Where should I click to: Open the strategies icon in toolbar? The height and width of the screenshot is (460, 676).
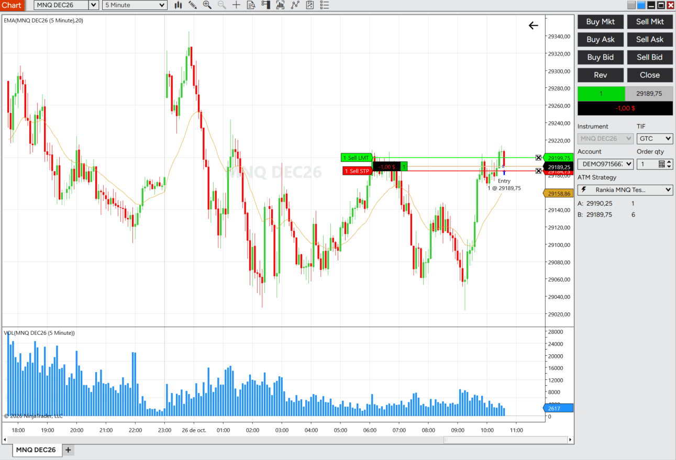(x=295, y=5)
